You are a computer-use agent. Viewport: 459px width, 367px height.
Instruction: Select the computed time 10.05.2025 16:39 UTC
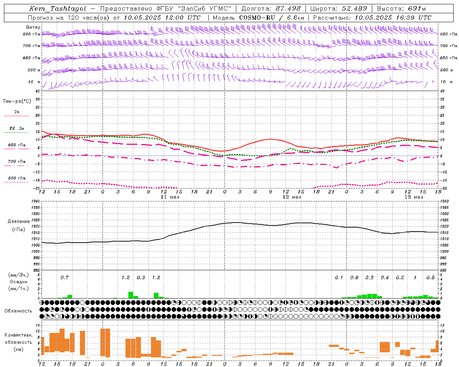pyautogui.click(x=393, y=18)
